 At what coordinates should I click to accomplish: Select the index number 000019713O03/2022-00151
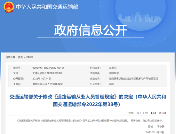[x=48, y=68]
